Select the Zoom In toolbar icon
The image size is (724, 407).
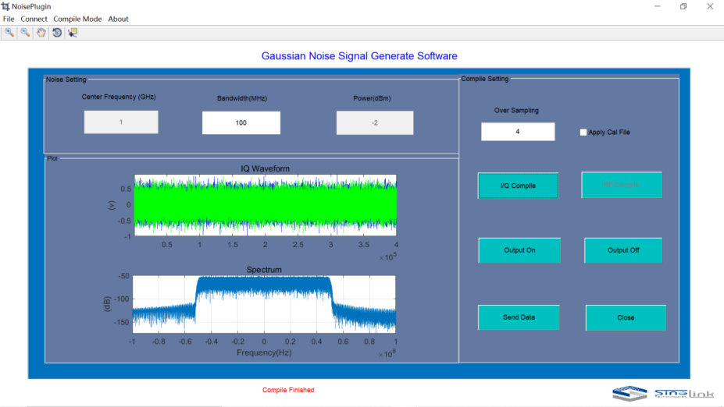click(9, 33)
